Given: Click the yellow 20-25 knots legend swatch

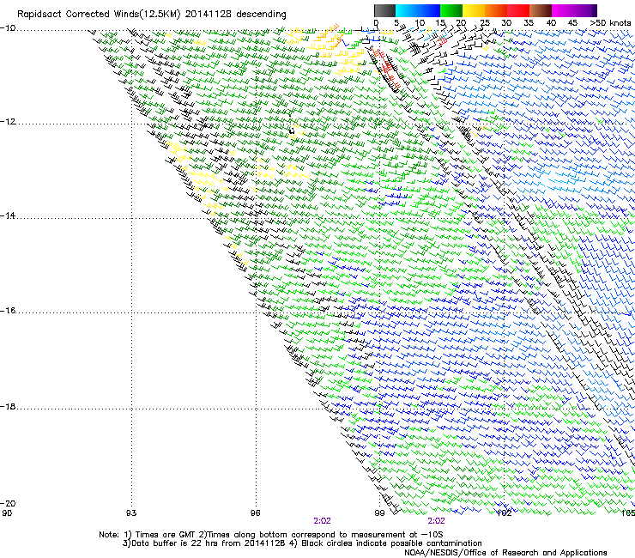Looking at the screenshot, I should pos(474,10).
